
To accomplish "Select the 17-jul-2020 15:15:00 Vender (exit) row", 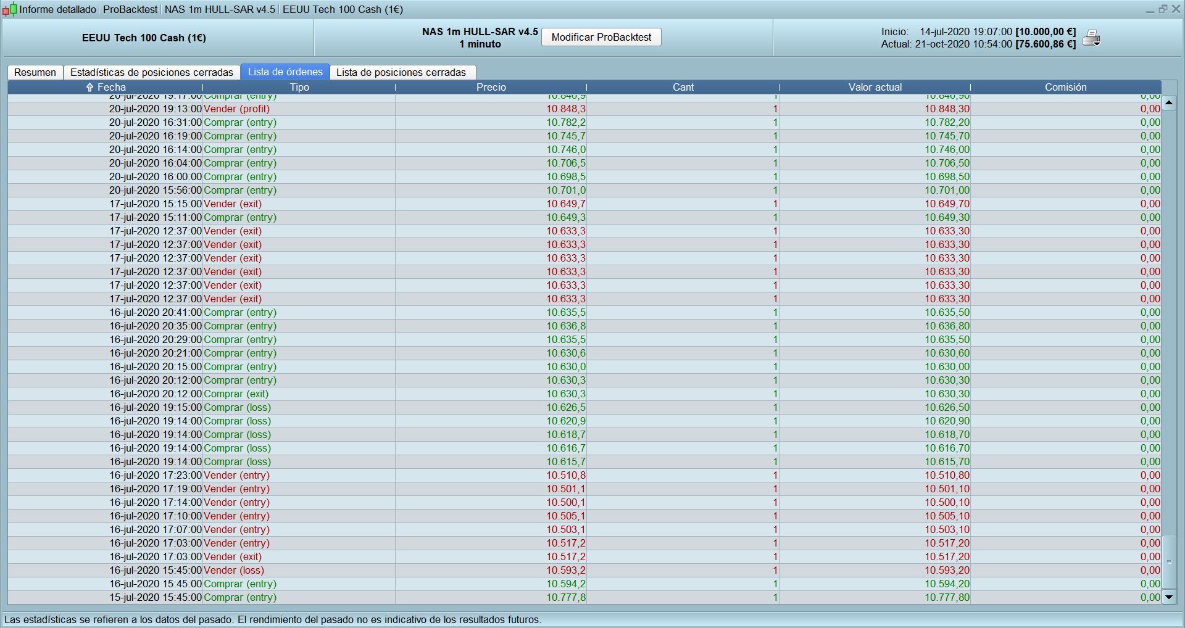I will pos(584,204).
